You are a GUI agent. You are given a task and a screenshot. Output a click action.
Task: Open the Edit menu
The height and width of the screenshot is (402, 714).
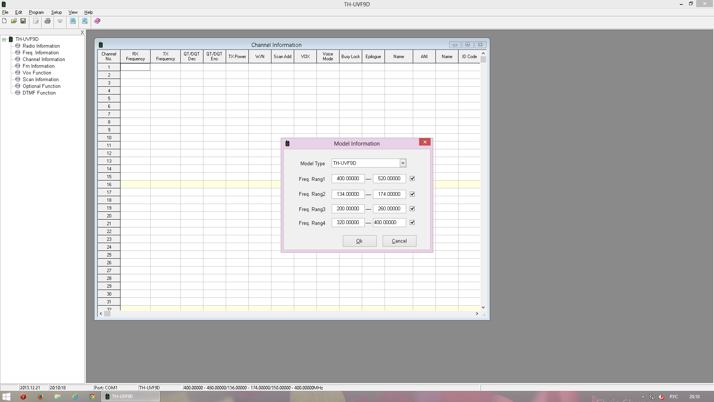pos(19,12)
